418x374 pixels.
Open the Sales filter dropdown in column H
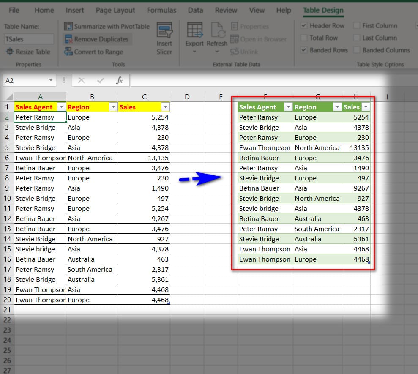click(366, 107)
